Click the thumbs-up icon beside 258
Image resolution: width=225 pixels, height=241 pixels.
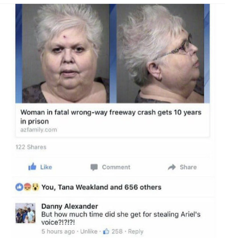106,231
